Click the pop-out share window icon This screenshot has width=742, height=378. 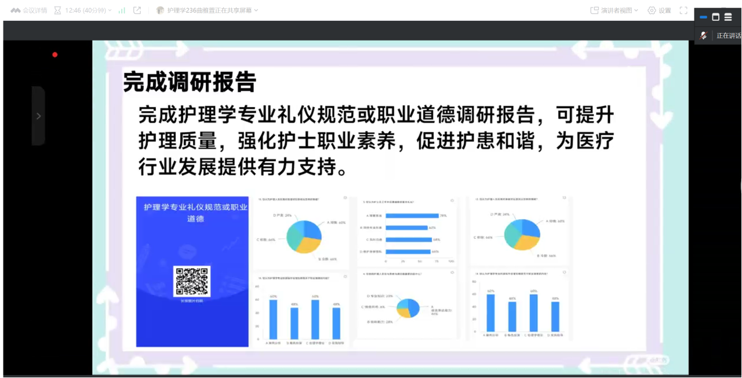pos(137,10)
